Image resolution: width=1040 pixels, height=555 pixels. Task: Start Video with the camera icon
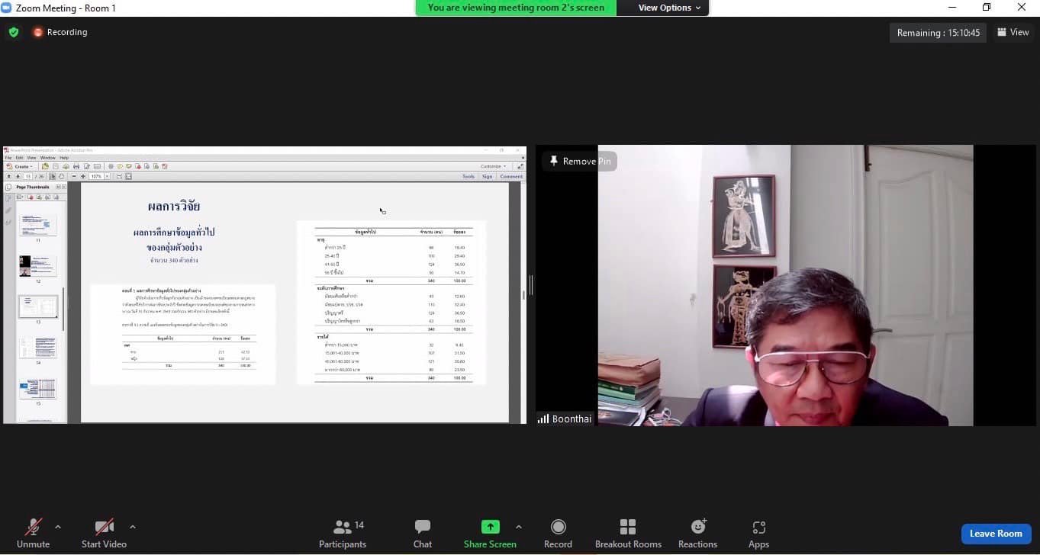click(104, 527)
